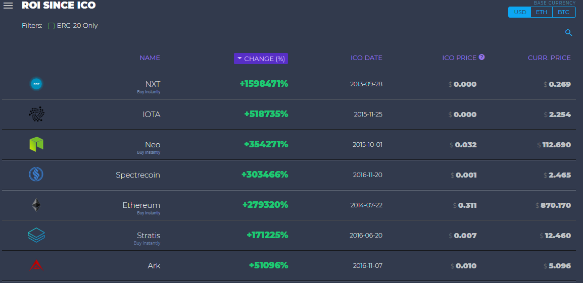Switch base currency to BTC
Image resolution: width=583 pixels, height=283 pixels.
(564, 12)
